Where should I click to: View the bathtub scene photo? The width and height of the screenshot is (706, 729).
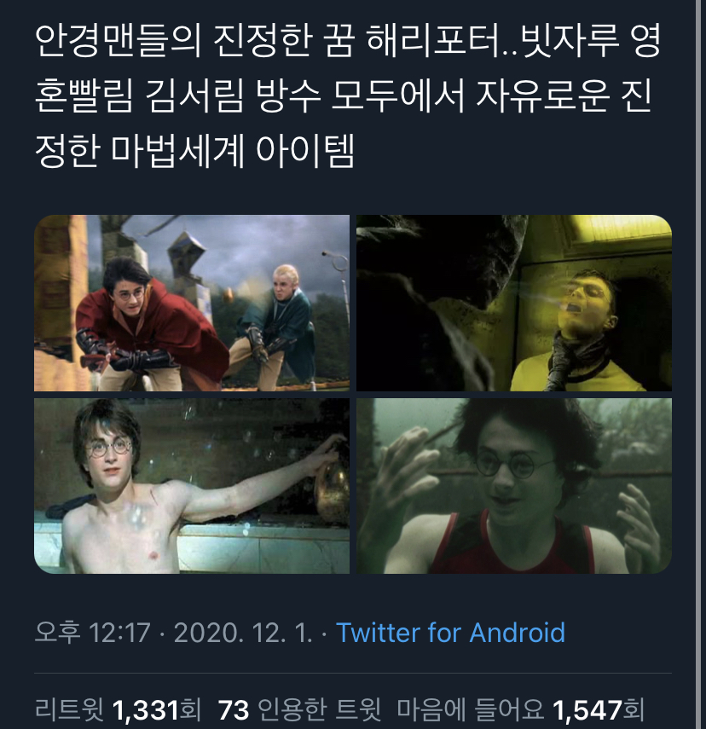[192, 486]
